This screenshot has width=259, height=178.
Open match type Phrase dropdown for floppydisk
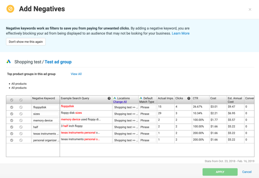(x=148, y=107)
